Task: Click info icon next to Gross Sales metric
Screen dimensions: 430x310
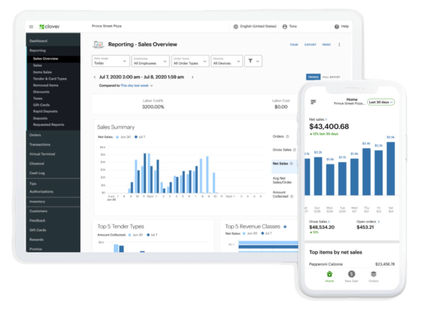Action: 294,150
